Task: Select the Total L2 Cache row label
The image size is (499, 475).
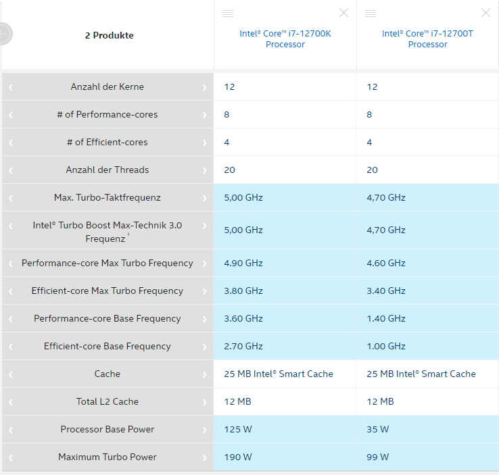Action: (108, 401)
